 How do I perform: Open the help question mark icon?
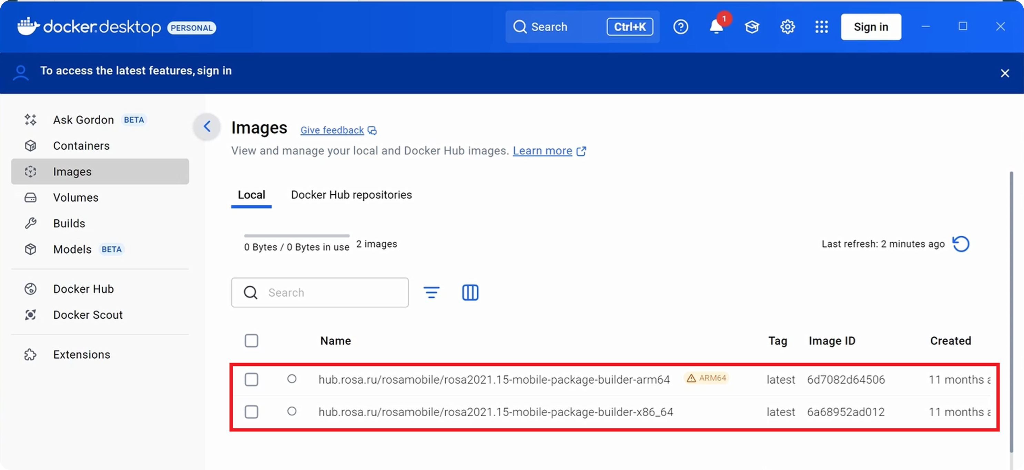pyautogui.click(x=681, y=27)
